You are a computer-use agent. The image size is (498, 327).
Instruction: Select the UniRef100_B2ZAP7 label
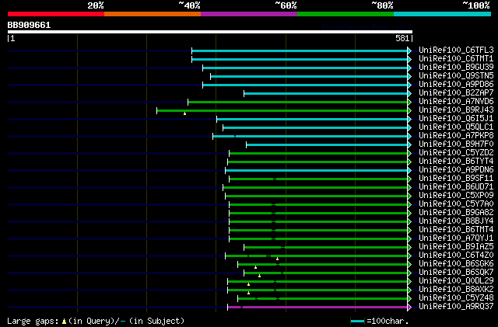456,93
